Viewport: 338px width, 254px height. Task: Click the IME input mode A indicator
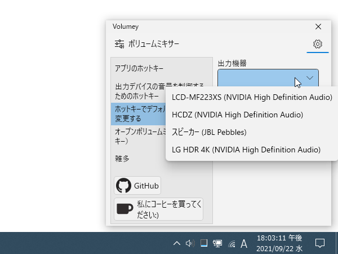click(244, 244)
